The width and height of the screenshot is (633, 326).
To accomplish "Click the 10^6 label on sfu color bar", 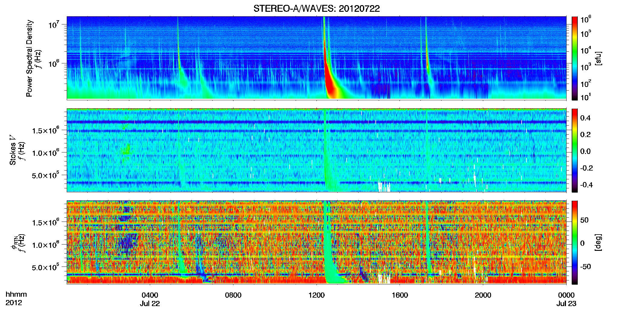I will tap(586, 19).
